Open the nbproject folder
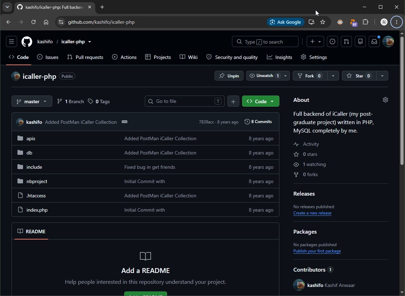 coord(37,181)
